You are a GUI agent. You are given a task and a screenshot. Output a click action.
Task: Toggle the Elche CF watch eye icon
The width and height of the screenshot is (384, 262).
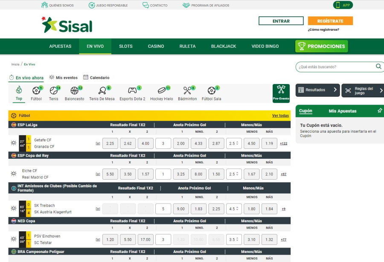pos(14,174)
